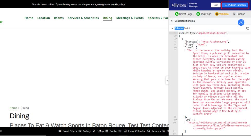This screenshot has width=251, height=136.
Task: Fold code block at line 3
Action: point(177,39)
